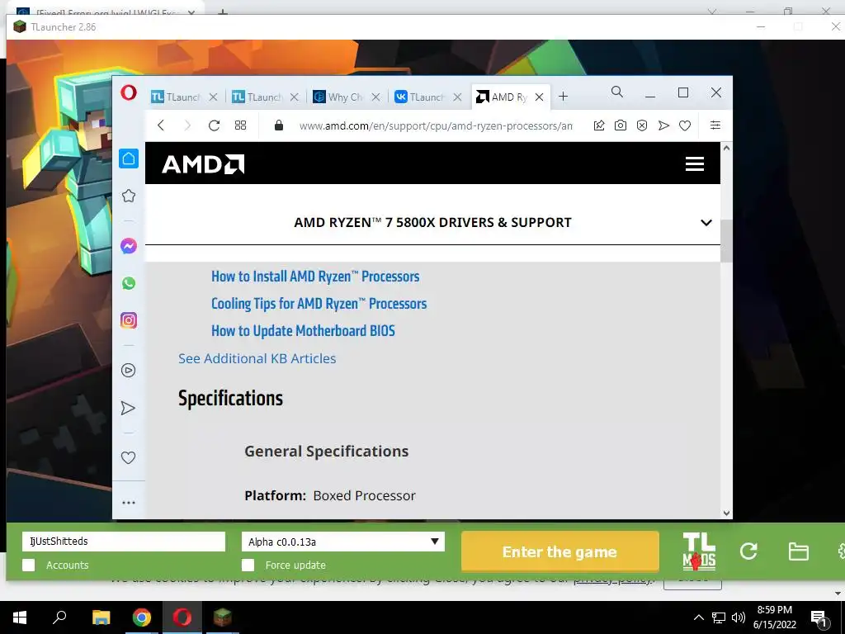
Task: Open My Flow in Opera sidebar
Action: coord(128,408)
